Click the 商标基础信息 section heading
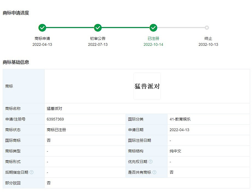 click(16, 62)
